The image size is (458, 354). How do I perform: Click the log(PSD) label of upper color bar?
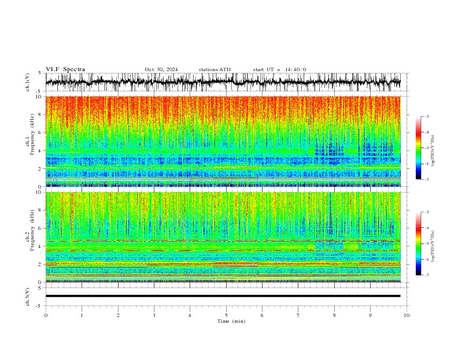433,152
